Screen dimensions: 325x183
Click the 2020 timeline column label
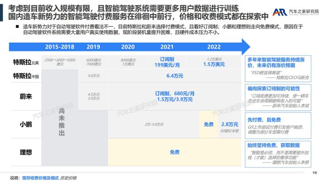click(128, 47)
